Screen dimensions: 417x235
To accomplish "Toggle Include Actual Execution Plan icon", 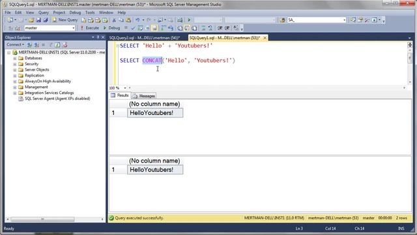I will pos(163,28).
